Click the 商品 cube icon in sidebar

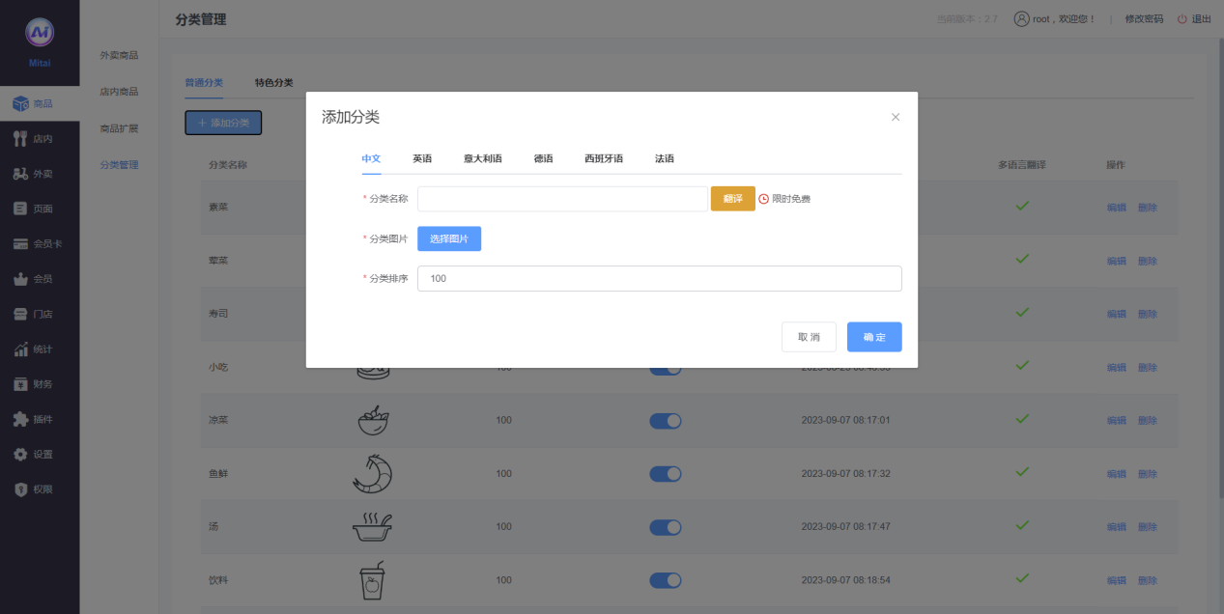tap(20, 103)
